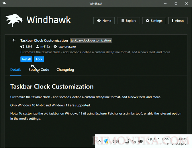This screenshot has height=148, width=192.
Task: Click the author person icon
Action: [x=38, y=47]
